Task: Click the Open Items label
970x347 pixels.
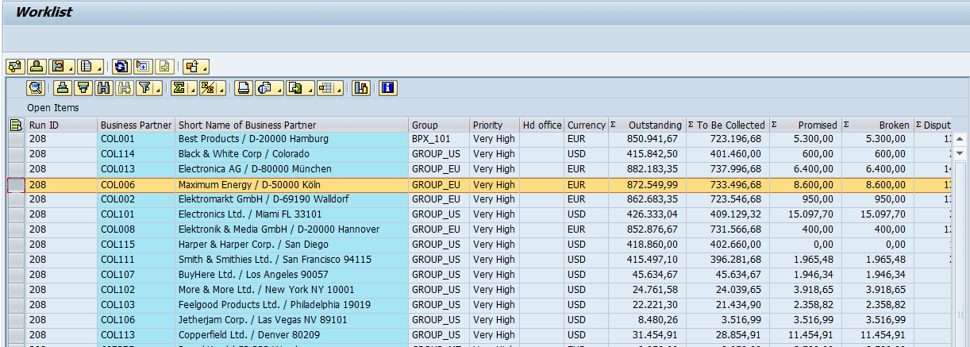Action: tap(53, 108)
